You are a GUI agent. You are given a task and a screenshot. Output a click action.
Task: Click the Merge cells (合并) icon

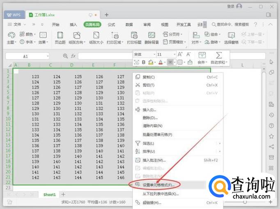point(202,55)
